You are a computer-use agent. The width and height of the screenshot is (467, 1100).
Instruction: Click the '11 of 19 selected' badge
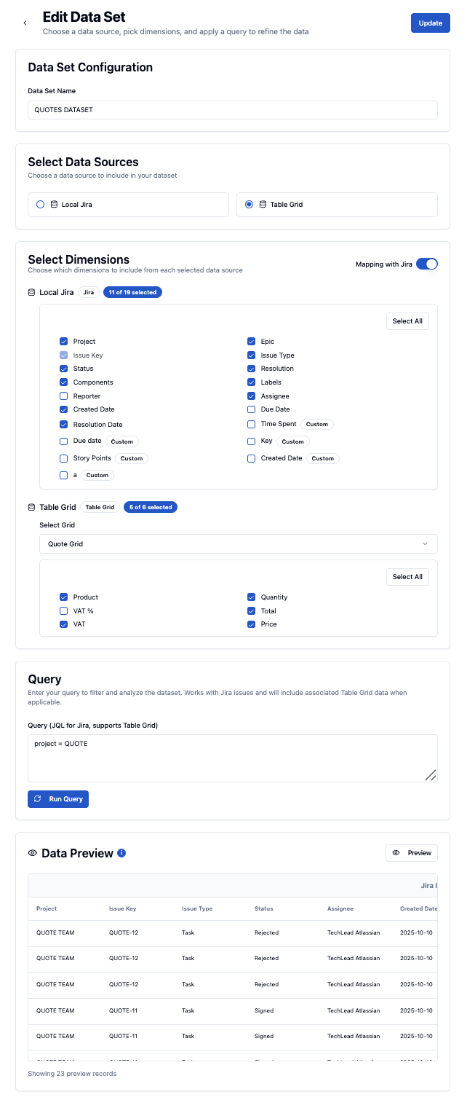133,292
